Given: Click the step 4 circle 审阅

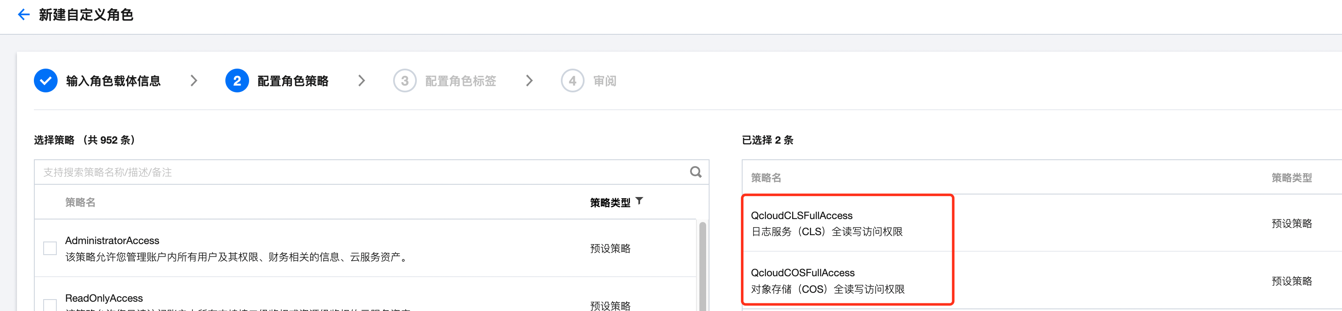Looking at the screenshot, I should [573, 81].
